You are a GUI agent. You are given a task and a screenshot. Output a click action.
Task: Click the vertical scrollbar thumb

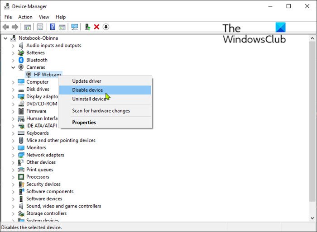click(312, 121)
